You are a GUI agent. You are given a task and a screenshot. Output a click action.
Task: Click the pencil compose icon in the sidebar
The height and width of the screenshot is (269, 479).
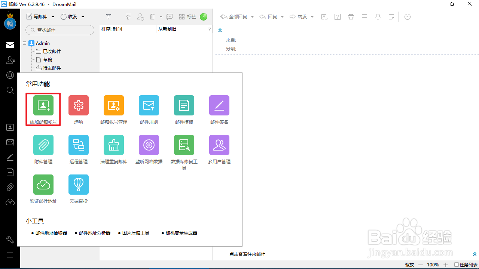coord(10,157)
